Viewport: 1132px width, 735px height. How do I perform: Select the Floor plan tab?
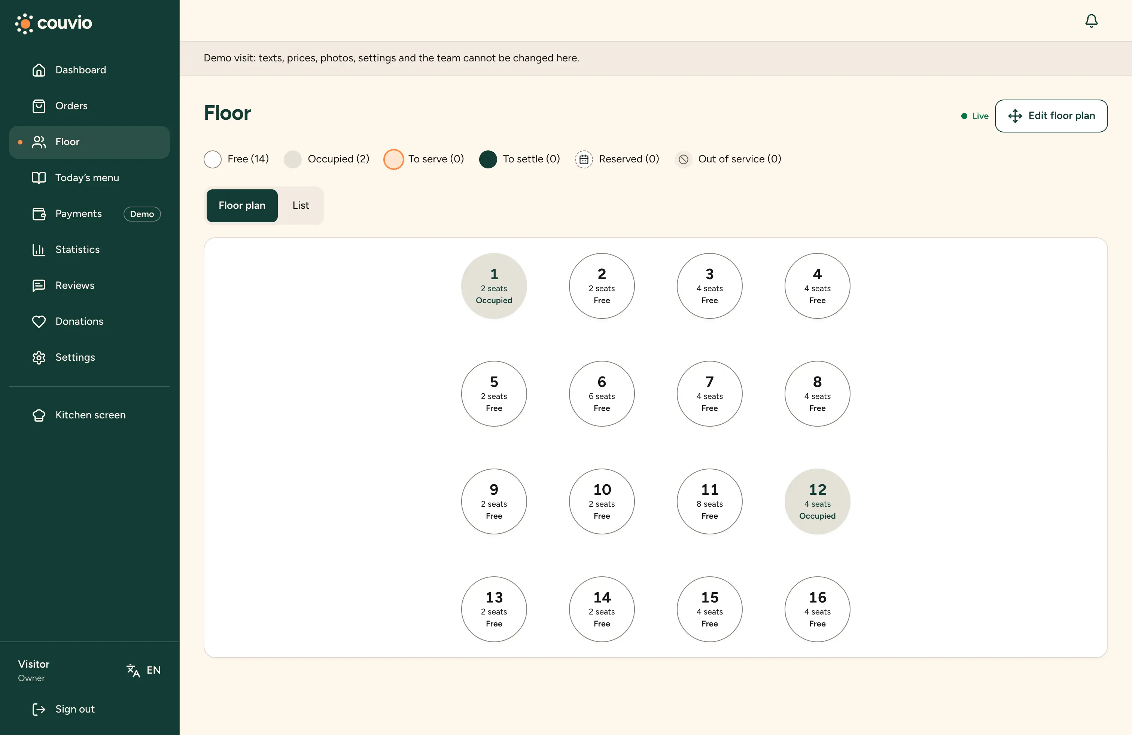point(241,205)
